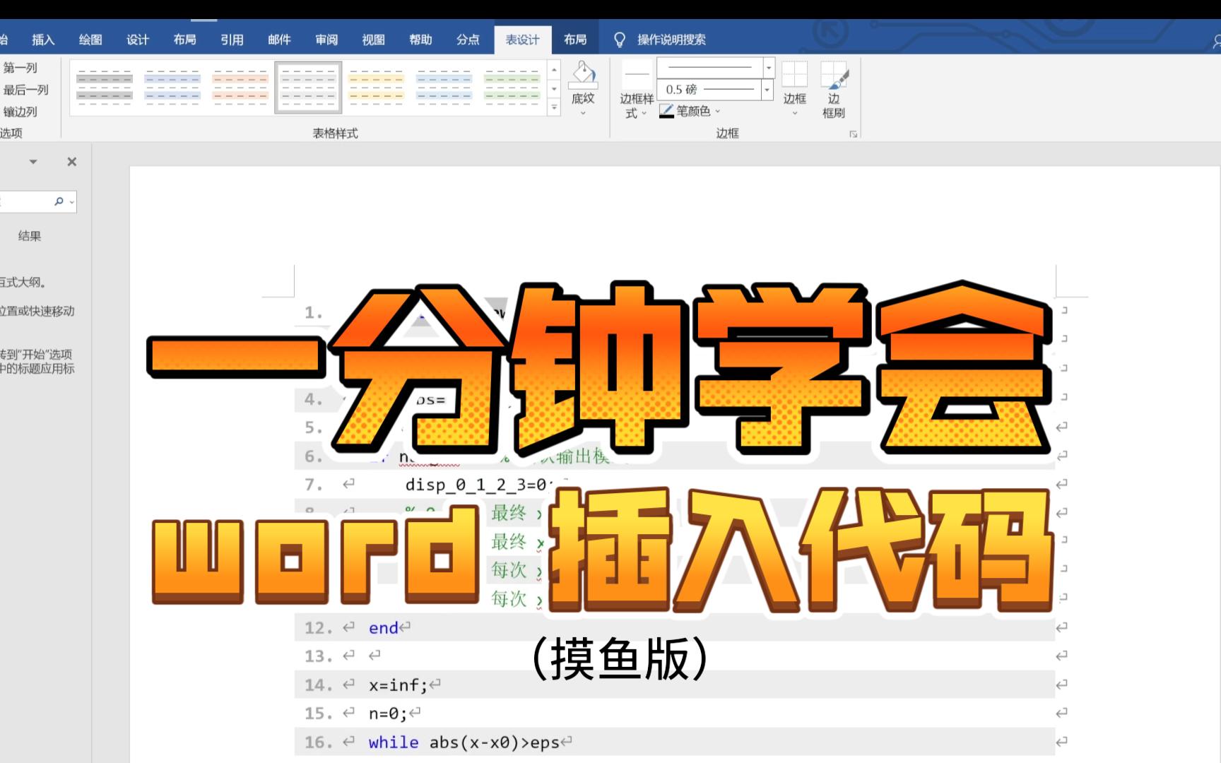Choose the selected plain table style
This screenshot has height=763, width=1221.
tap(308, 88)
